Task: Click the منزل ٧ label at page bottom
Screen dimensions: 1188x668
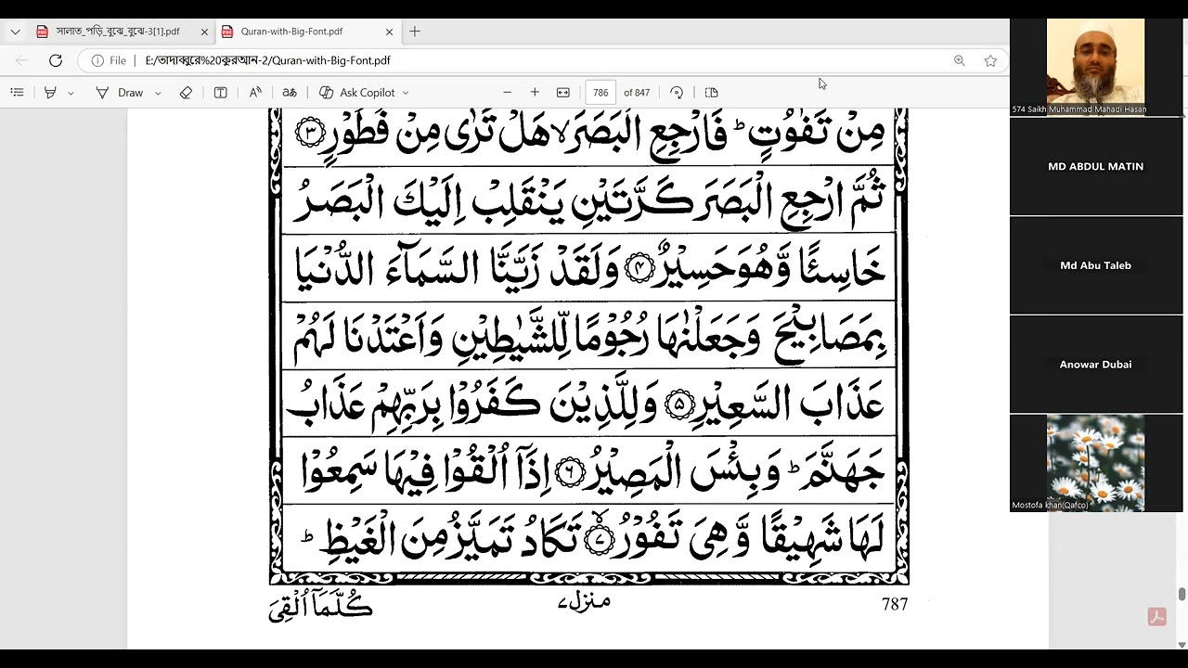Action: (586, 603)
